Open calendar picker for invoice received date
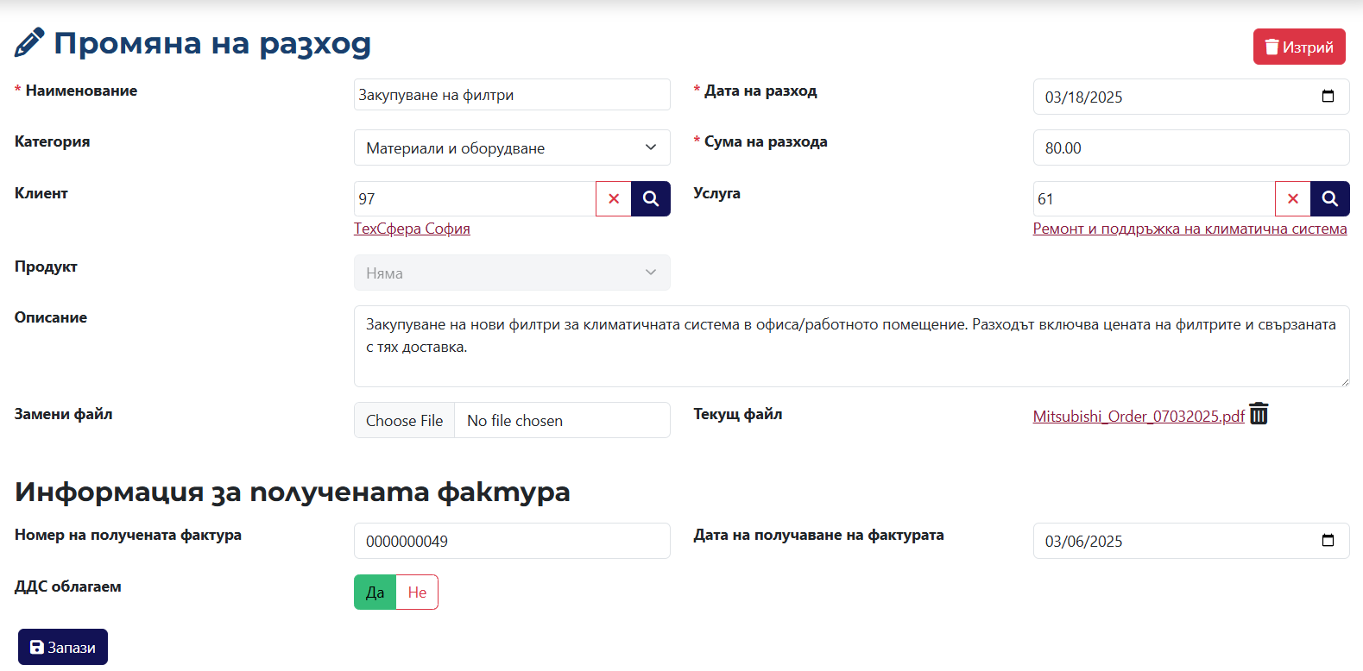Viewport: 1363px width, 671px height. [x=1328, y=541]
